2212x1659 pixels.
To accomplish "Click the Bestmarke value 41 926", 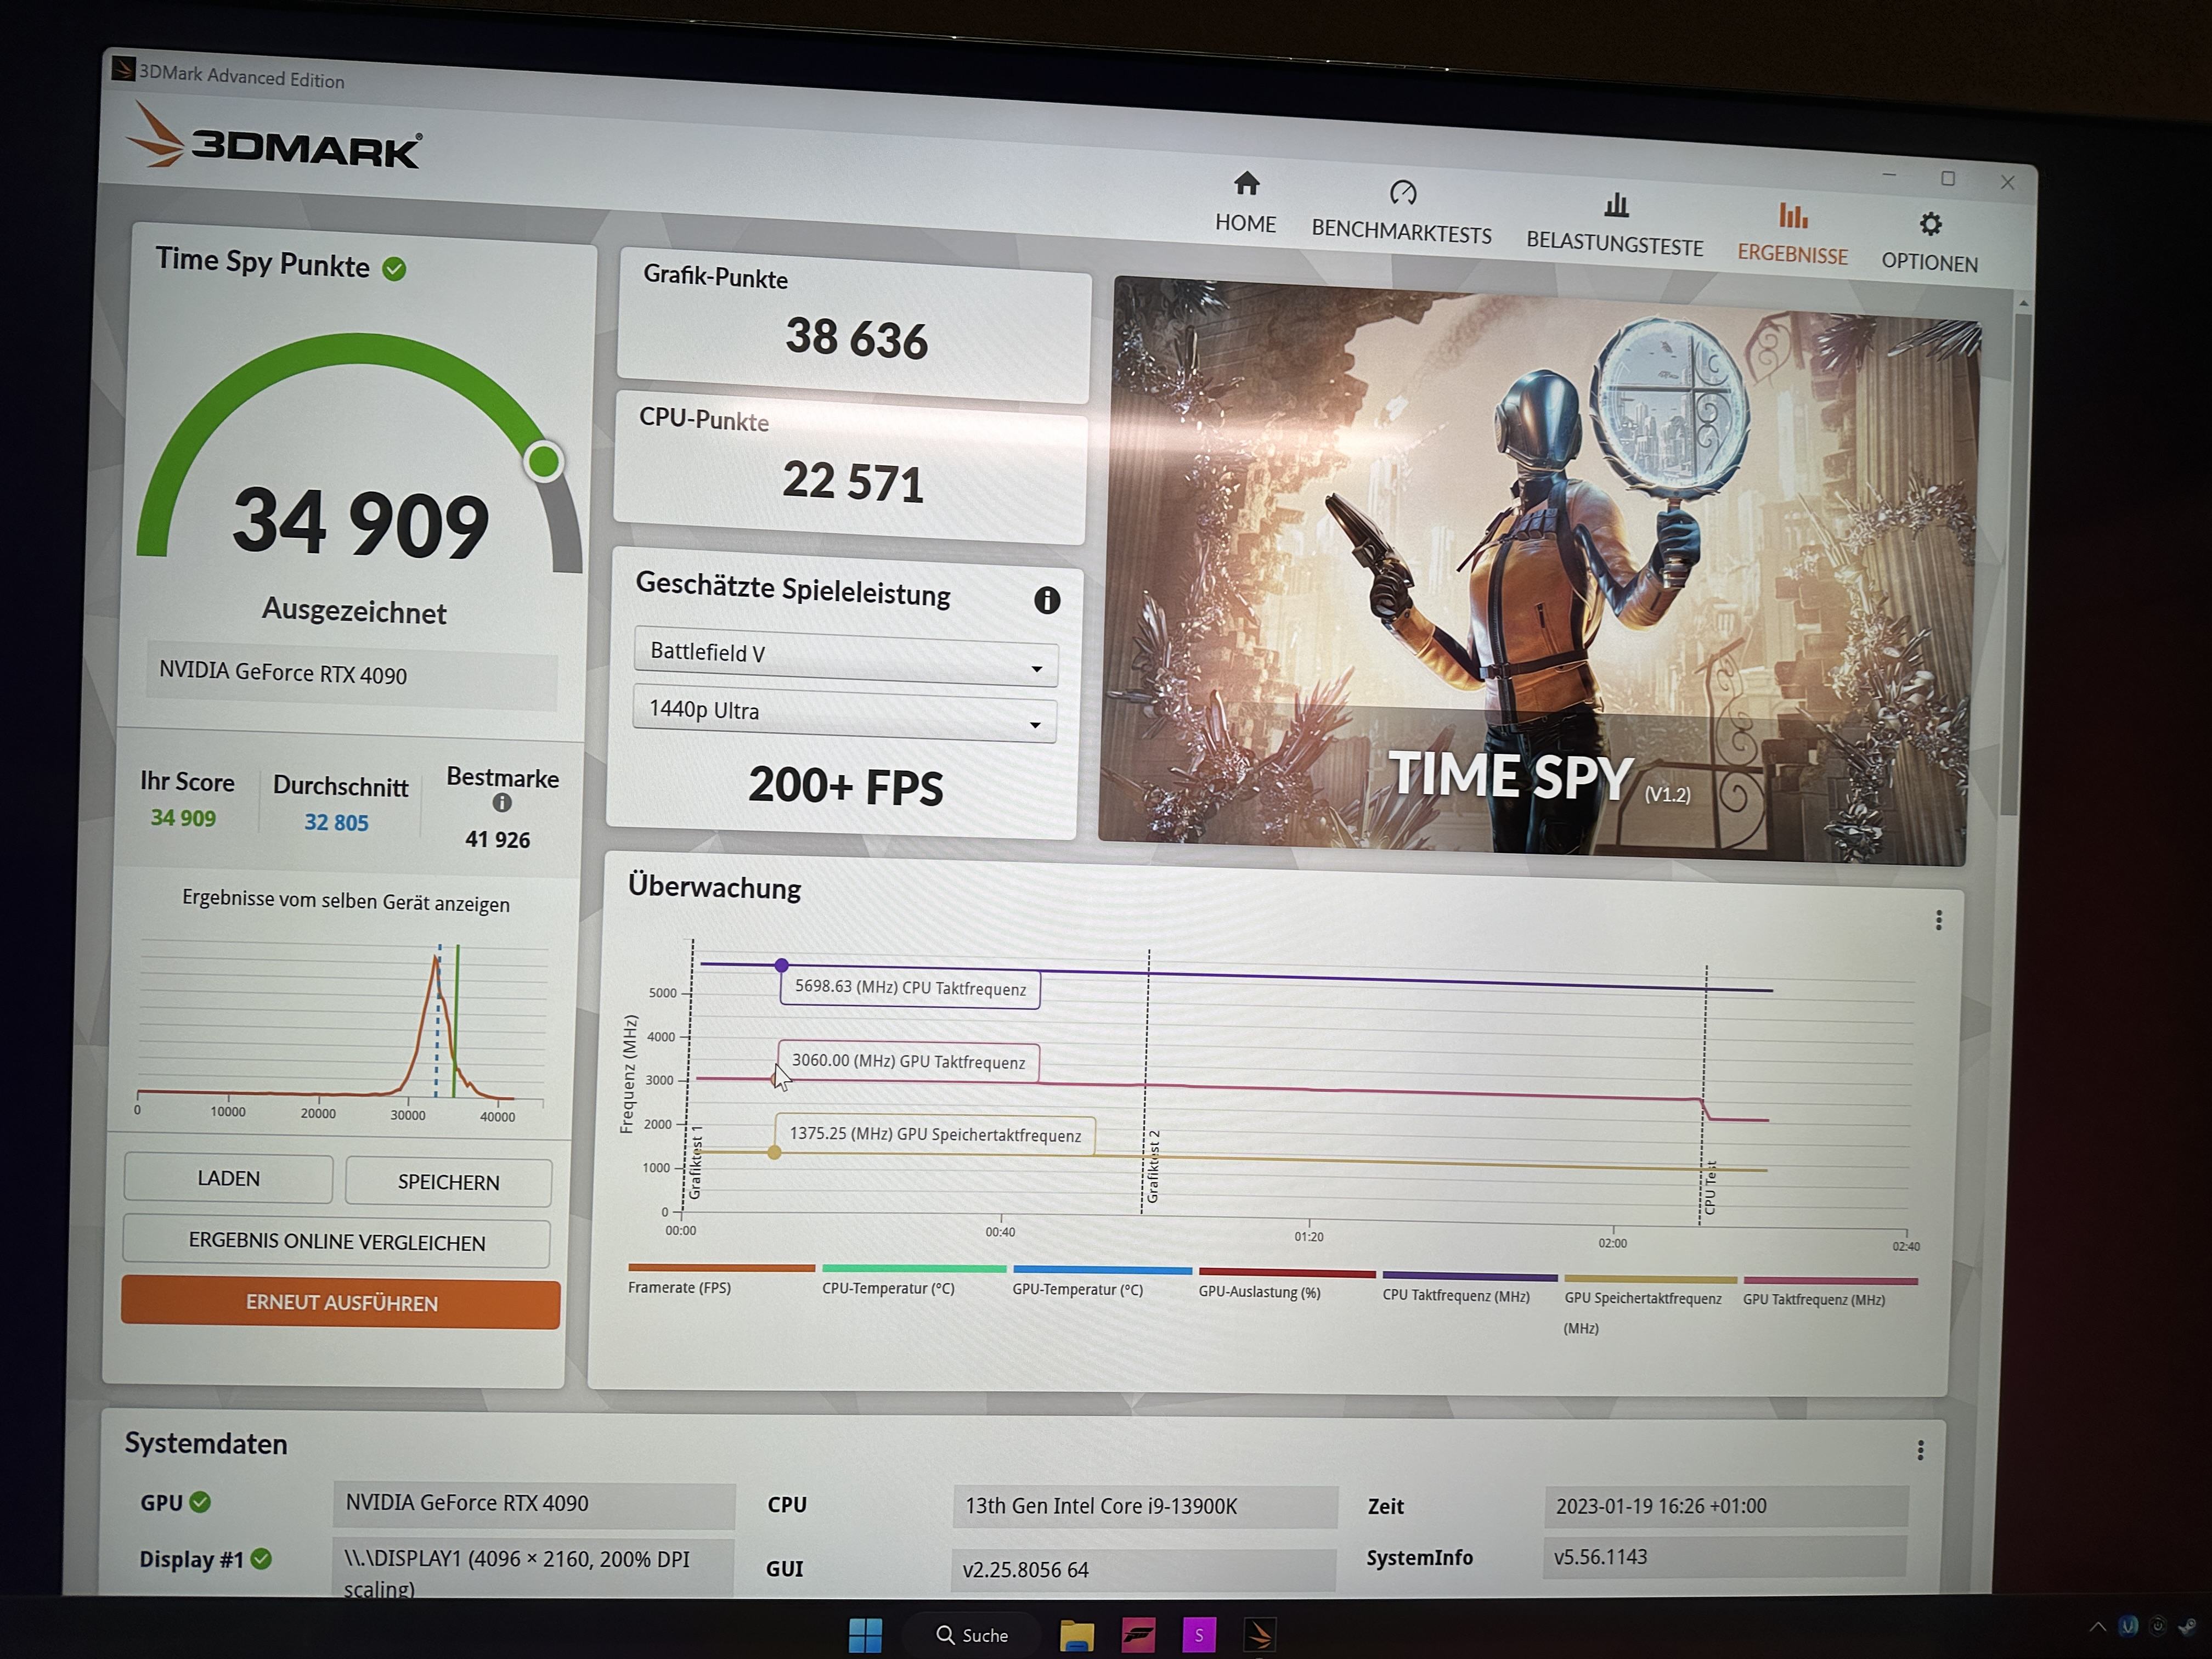I will point(497,839).
